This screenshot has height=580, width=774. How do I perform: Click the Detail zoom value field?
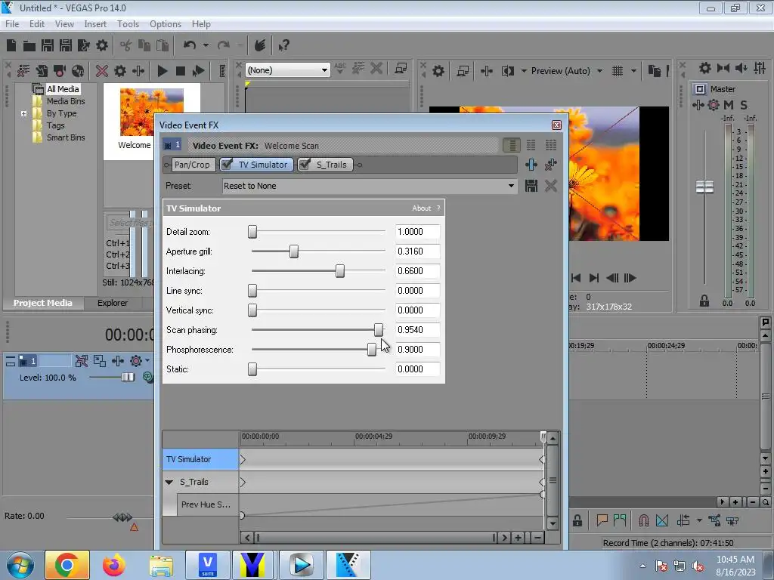[x=417, y=232]
